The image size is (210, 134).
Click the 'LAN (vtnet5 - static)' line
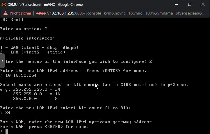tap(33, 52)
